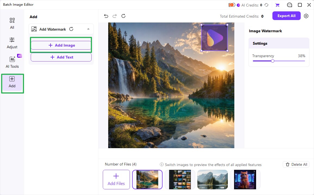
Task: Click the 38% transparency value
Action: click(x=301, y=56)
